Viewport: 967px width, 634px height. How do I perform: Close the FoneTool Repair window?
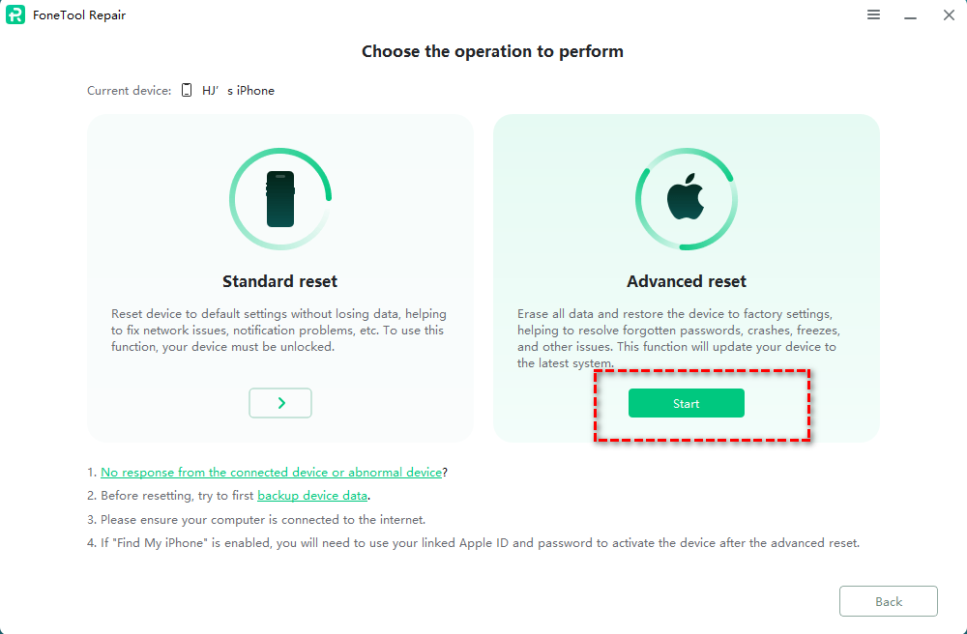948,15
